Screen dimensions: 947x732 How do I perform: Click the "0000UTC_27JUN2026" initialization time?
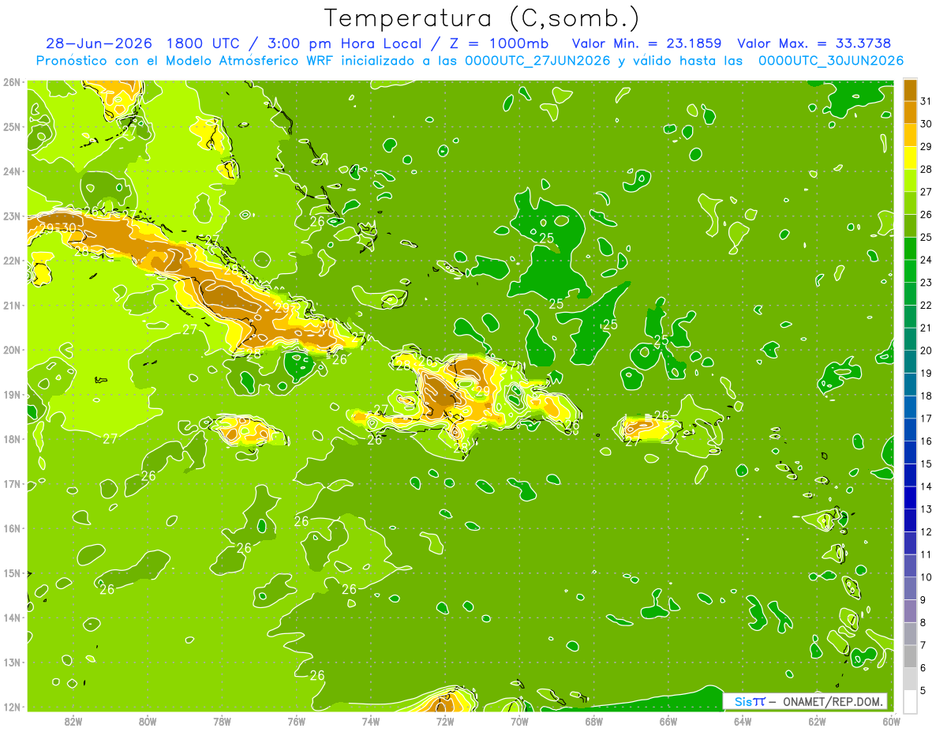coord(538,60)
